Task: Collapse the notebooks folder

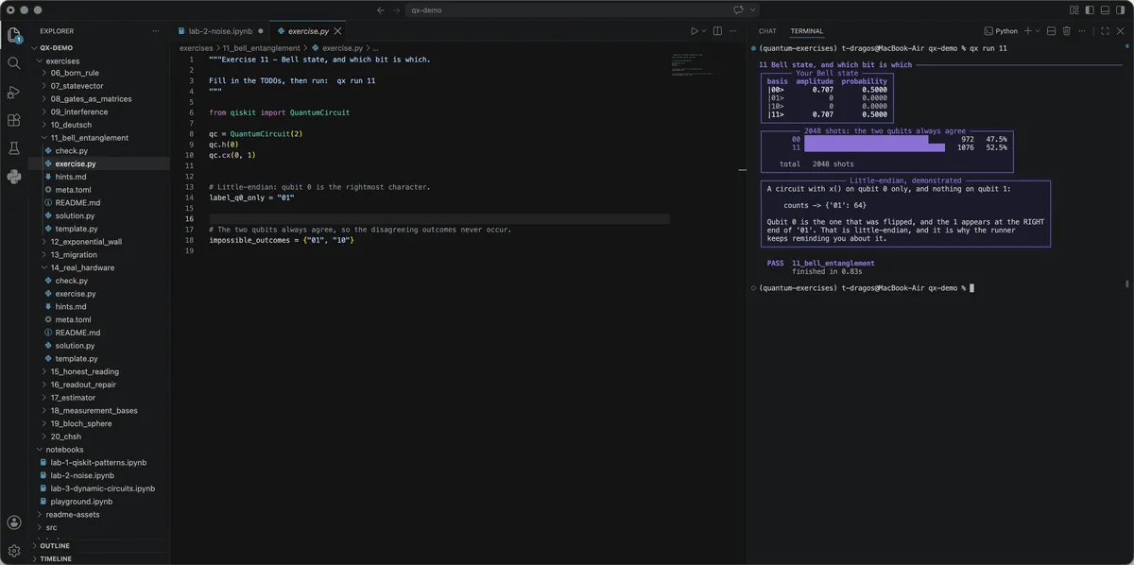Action: tap(64, 450)
